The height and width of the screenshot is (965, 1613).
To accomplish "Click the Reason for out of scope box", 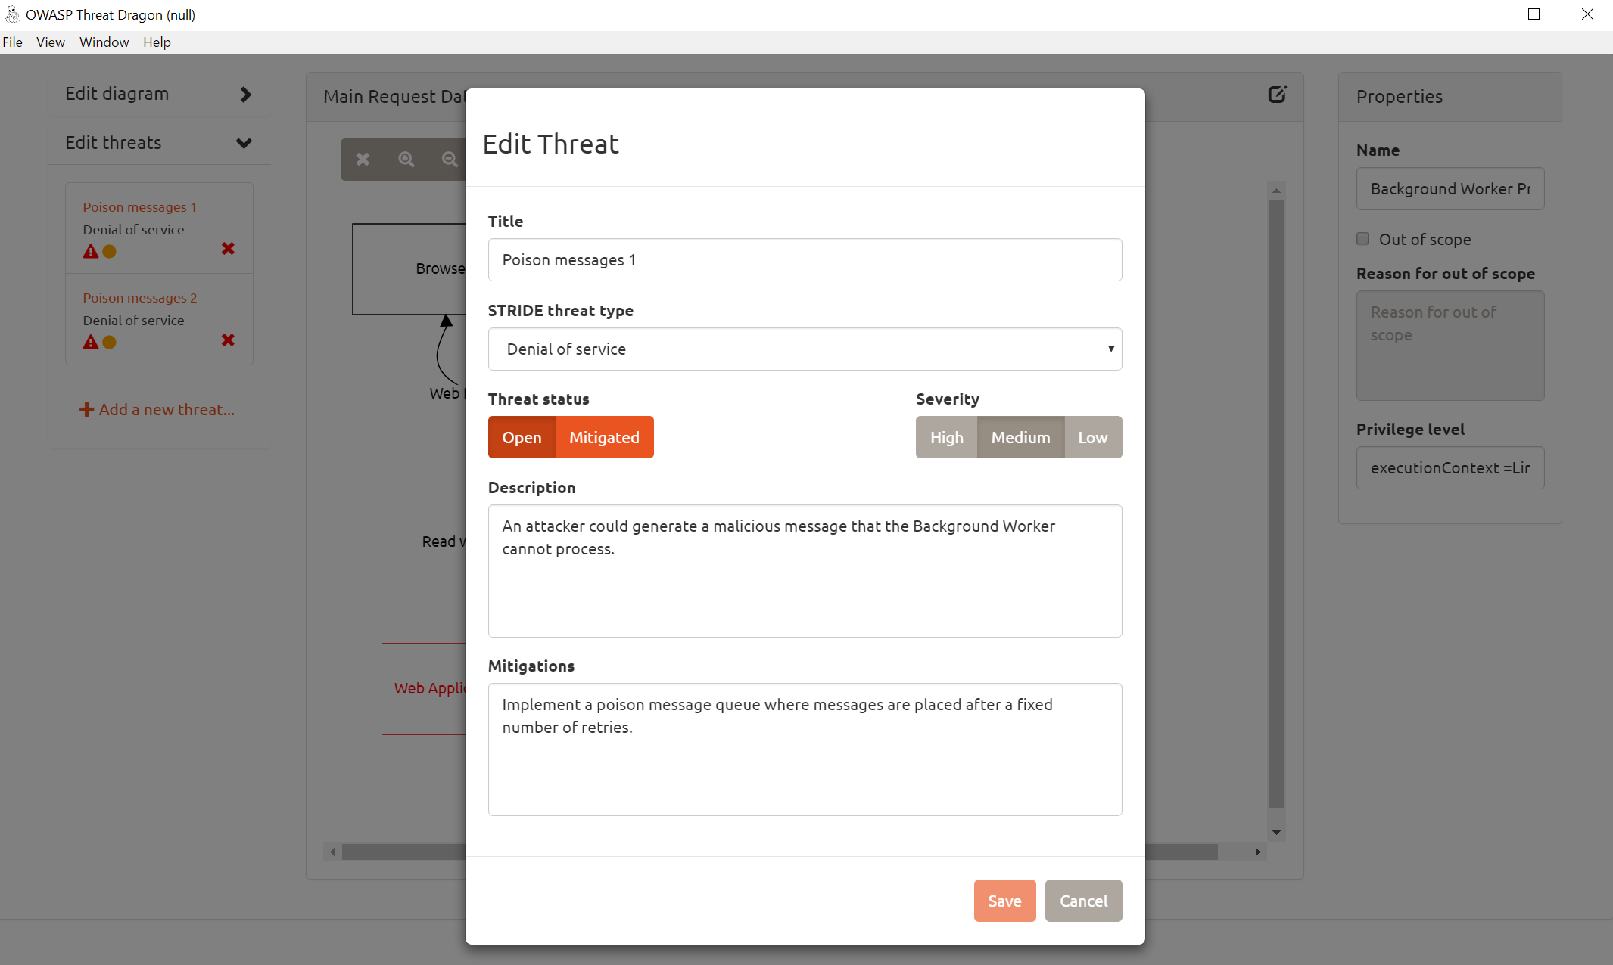I will (1450, 346).
